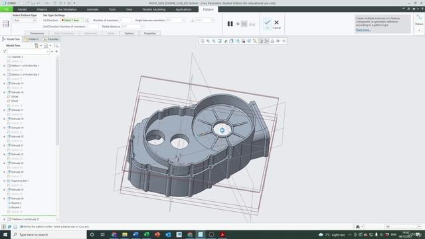This screenshot has width=425, height=239.
Task: Open the Live Simulation ribbon tab
Action: click(x=67, y=9)
